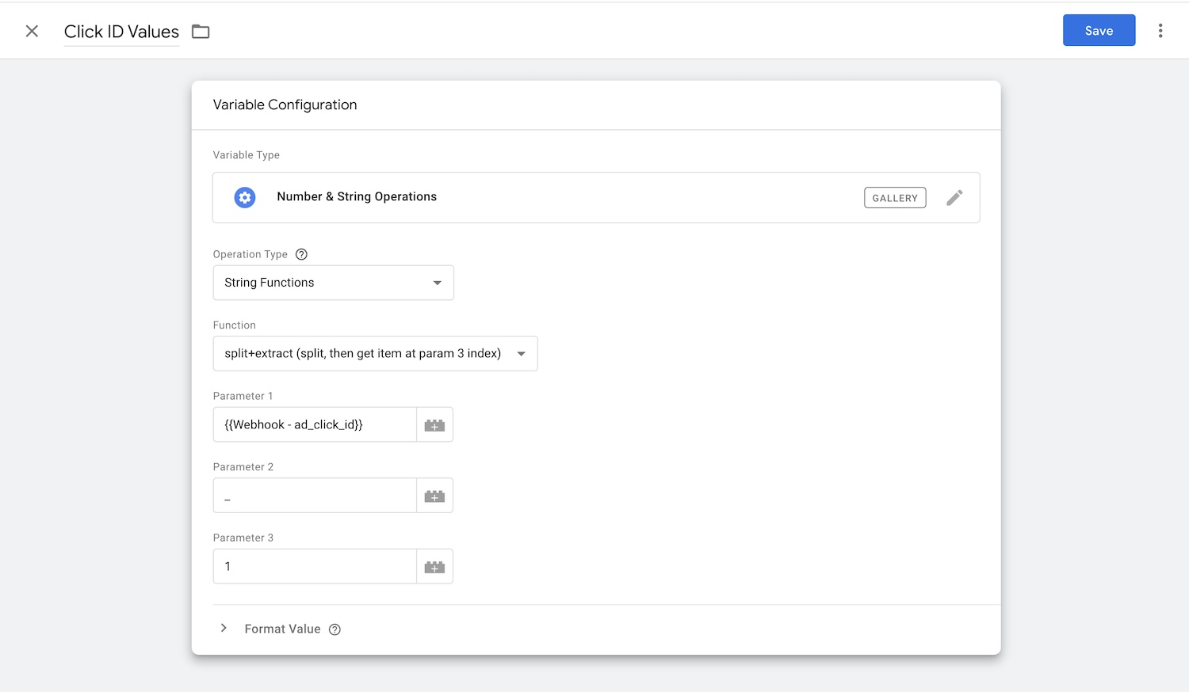
Task: Click the Parameter 1 input field
Action: (x=315, y=424)
